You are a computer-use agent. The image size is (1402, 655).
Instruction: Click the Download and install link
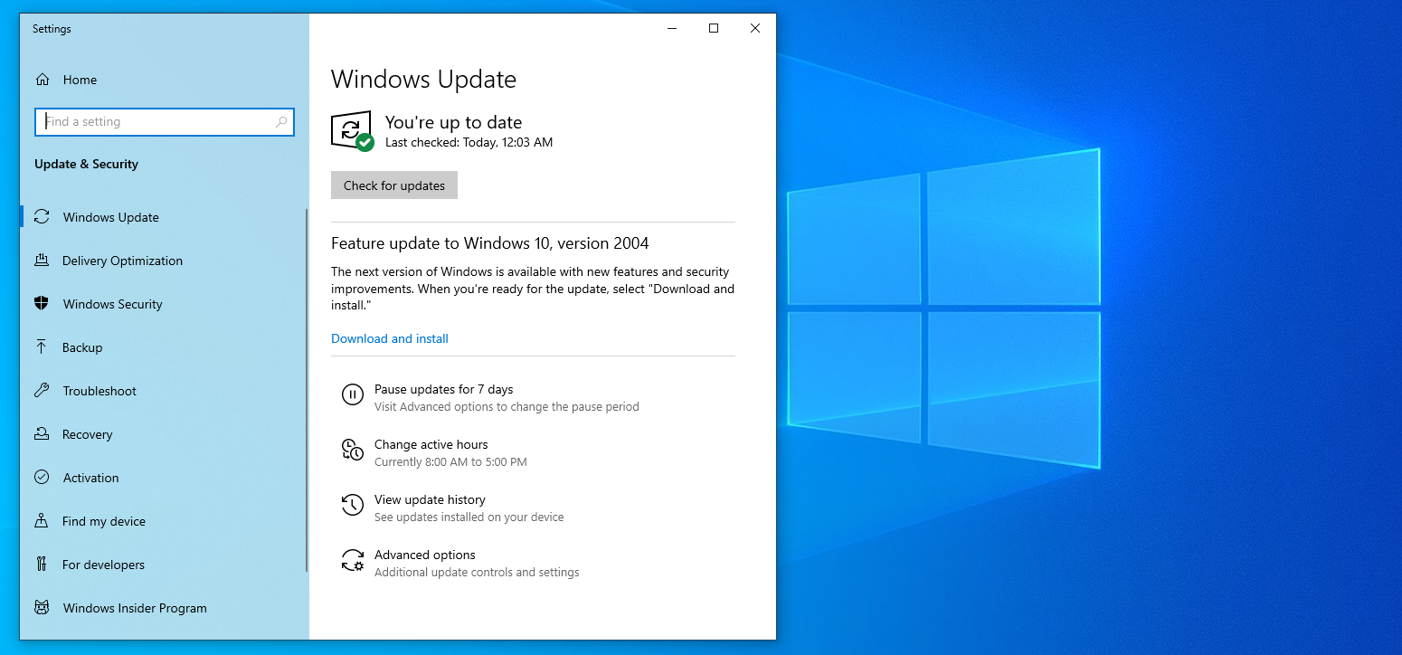coord(390,338)
